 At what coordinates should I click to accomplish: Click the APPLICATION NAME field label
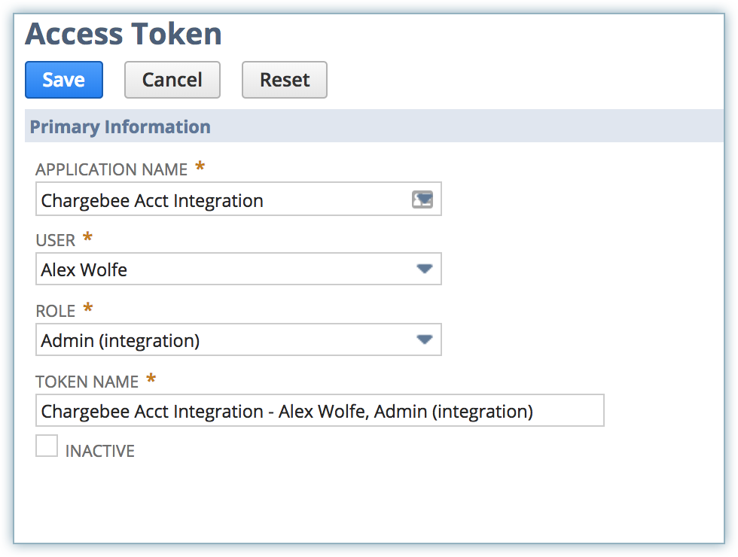tap(111, 169)
